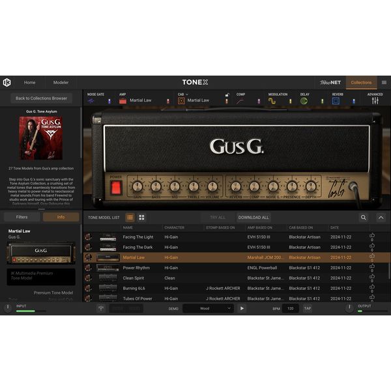The height and width of the screenshot is (391, 391).
Task: Open the Comp curve icon
Action: pos(240,101)
